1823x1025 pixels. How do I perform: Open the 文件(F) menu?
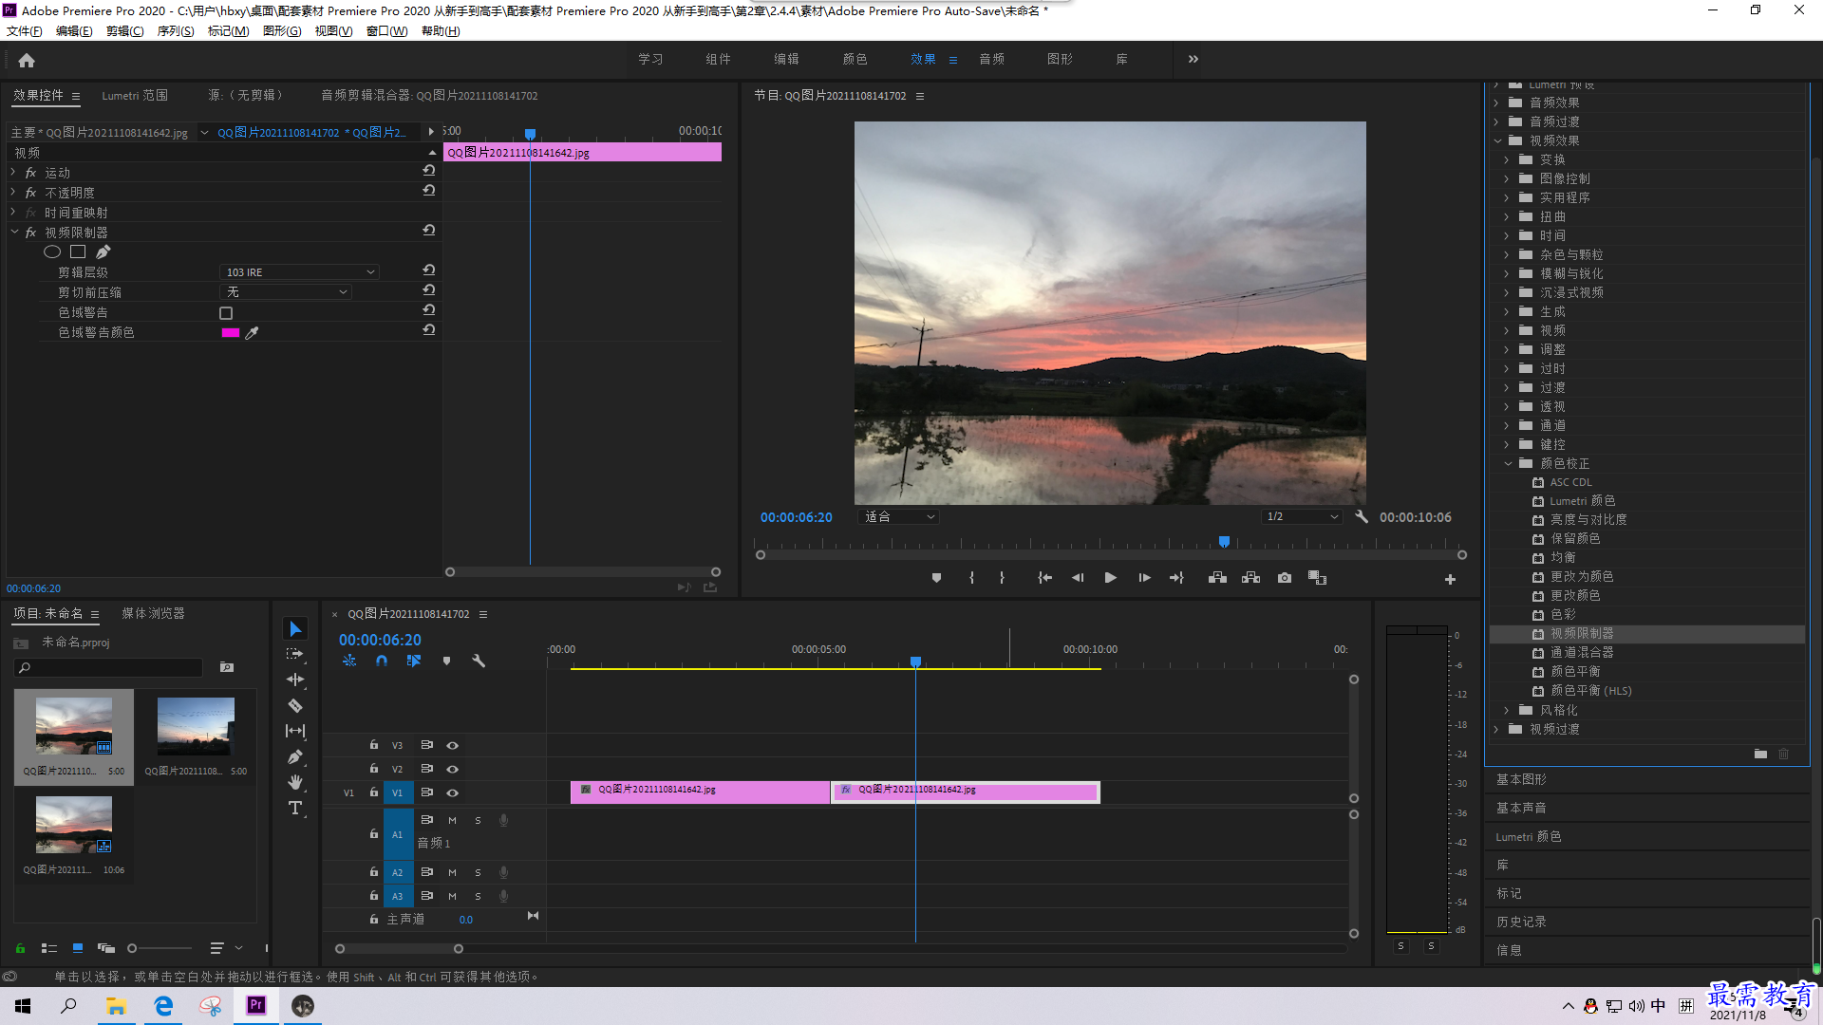25,31
